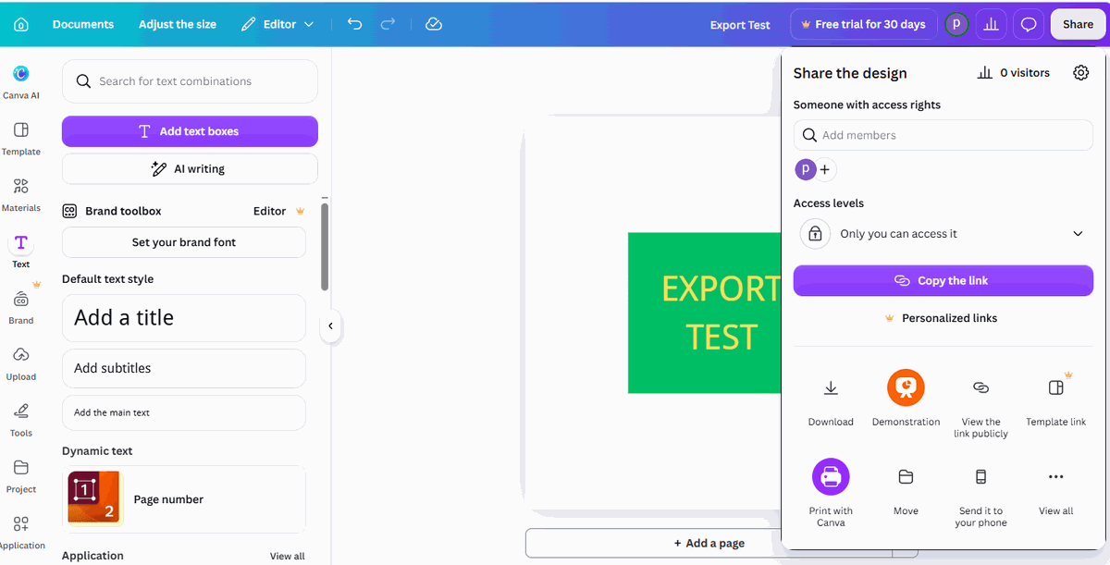Open the Upload sidebar panel
This screenshot has width=1110, height=565.
pyautogui.click(x=21, y=363)
